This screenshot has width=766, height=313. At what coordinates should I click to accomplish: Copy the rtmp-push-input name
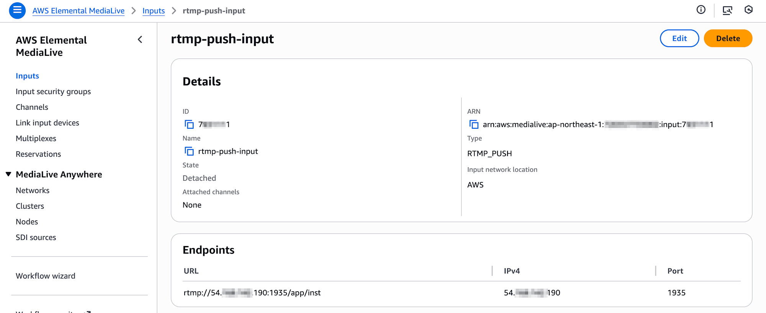point(189,151)
